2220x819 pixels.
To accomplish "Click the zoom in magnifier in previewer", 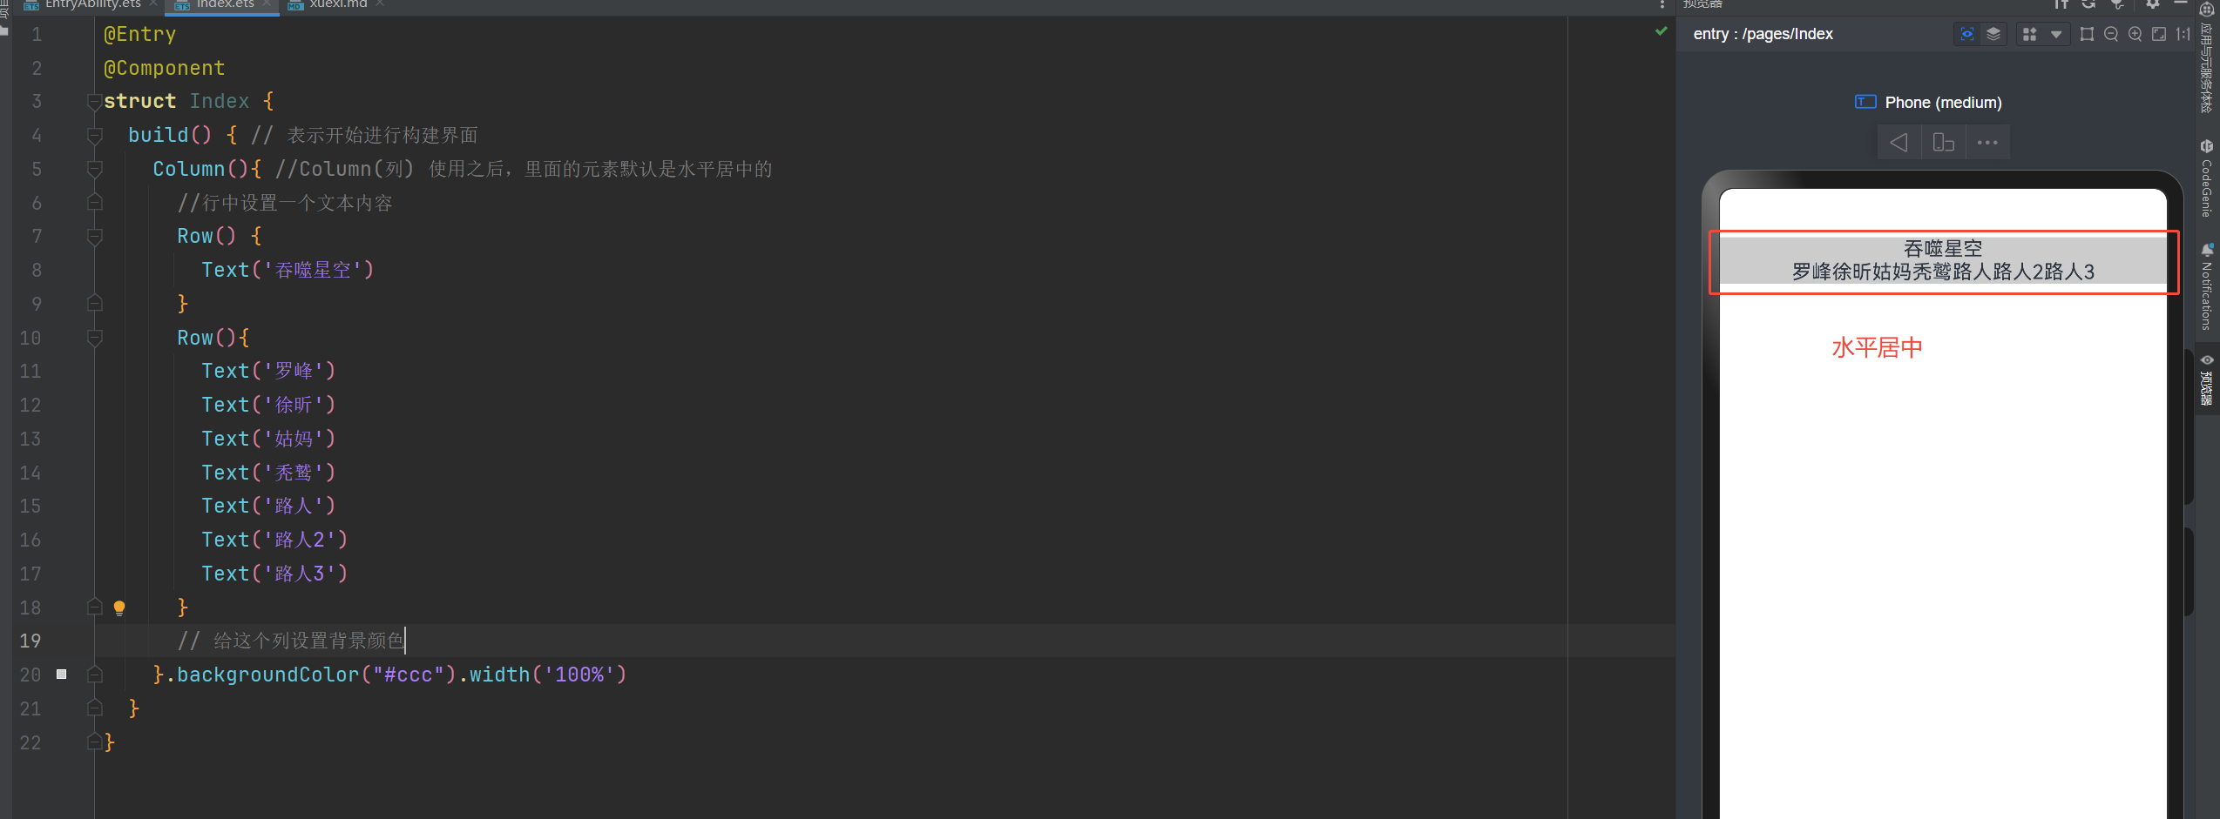I will tap(2135, 34).
